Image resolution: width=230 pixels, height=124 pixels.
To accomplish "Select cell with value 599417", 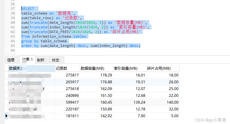I will (x=67, y=102).
